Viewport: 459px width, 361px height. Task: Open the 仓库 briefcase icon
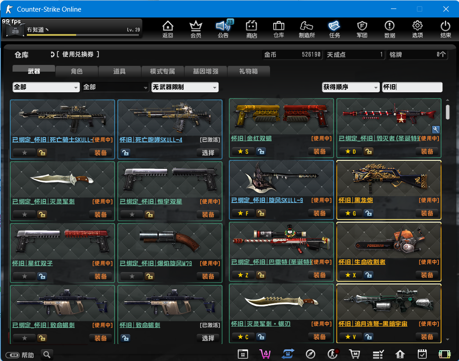[x=279, y=29]
